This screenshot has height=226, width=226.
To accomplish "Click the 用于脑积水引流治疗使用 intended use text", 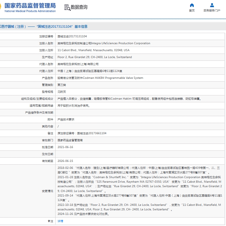I will click(74, 106).
